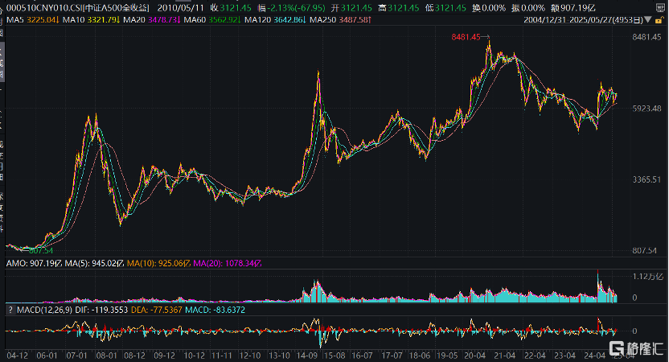Click the 09-12 date on time axis
The image size is (669, 362).
[x=164, y=356]
